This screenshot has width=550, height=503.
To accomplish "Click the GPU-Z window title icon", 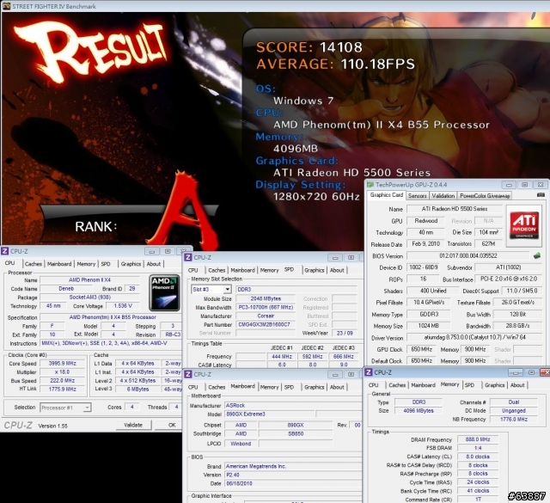I will coord(370,185).
